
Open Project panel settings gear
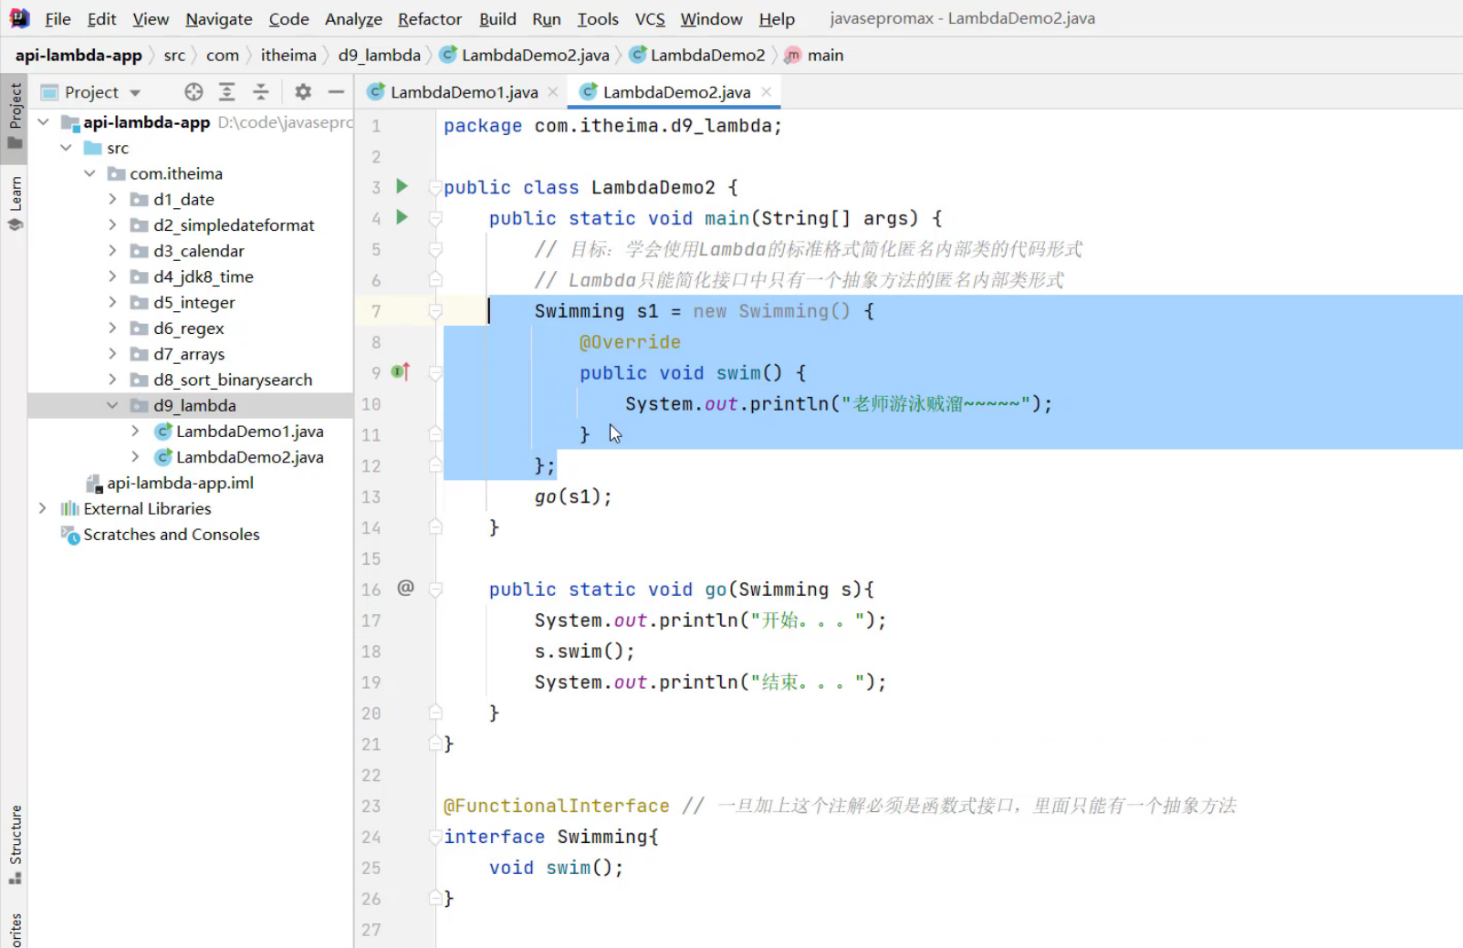click(303, 92)
